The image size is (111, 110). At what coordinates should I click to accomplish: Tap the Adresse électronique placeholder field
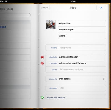pyautogui.click(x=82, y=69)
